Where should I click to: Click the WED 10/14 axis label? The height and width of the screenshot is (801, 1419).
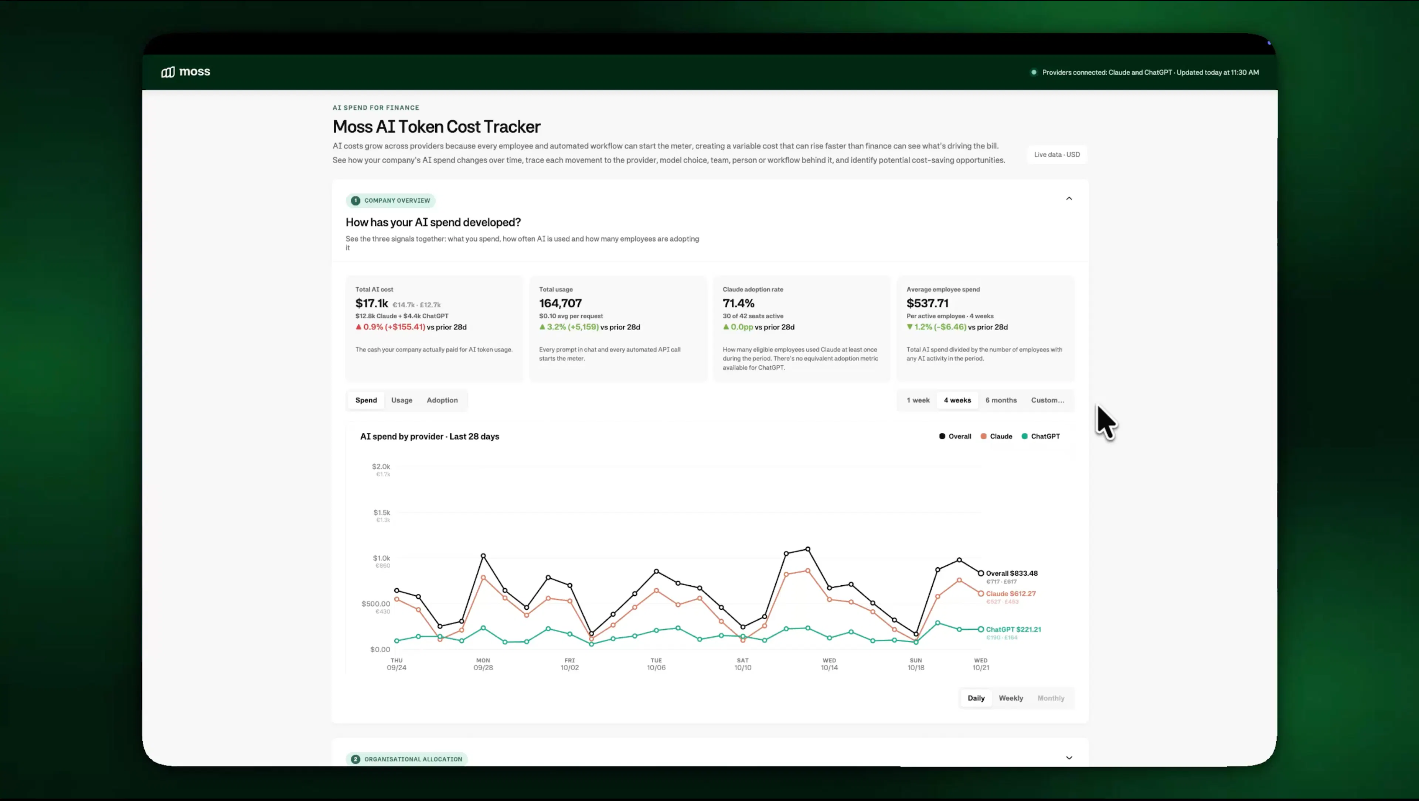coord(829,664)
